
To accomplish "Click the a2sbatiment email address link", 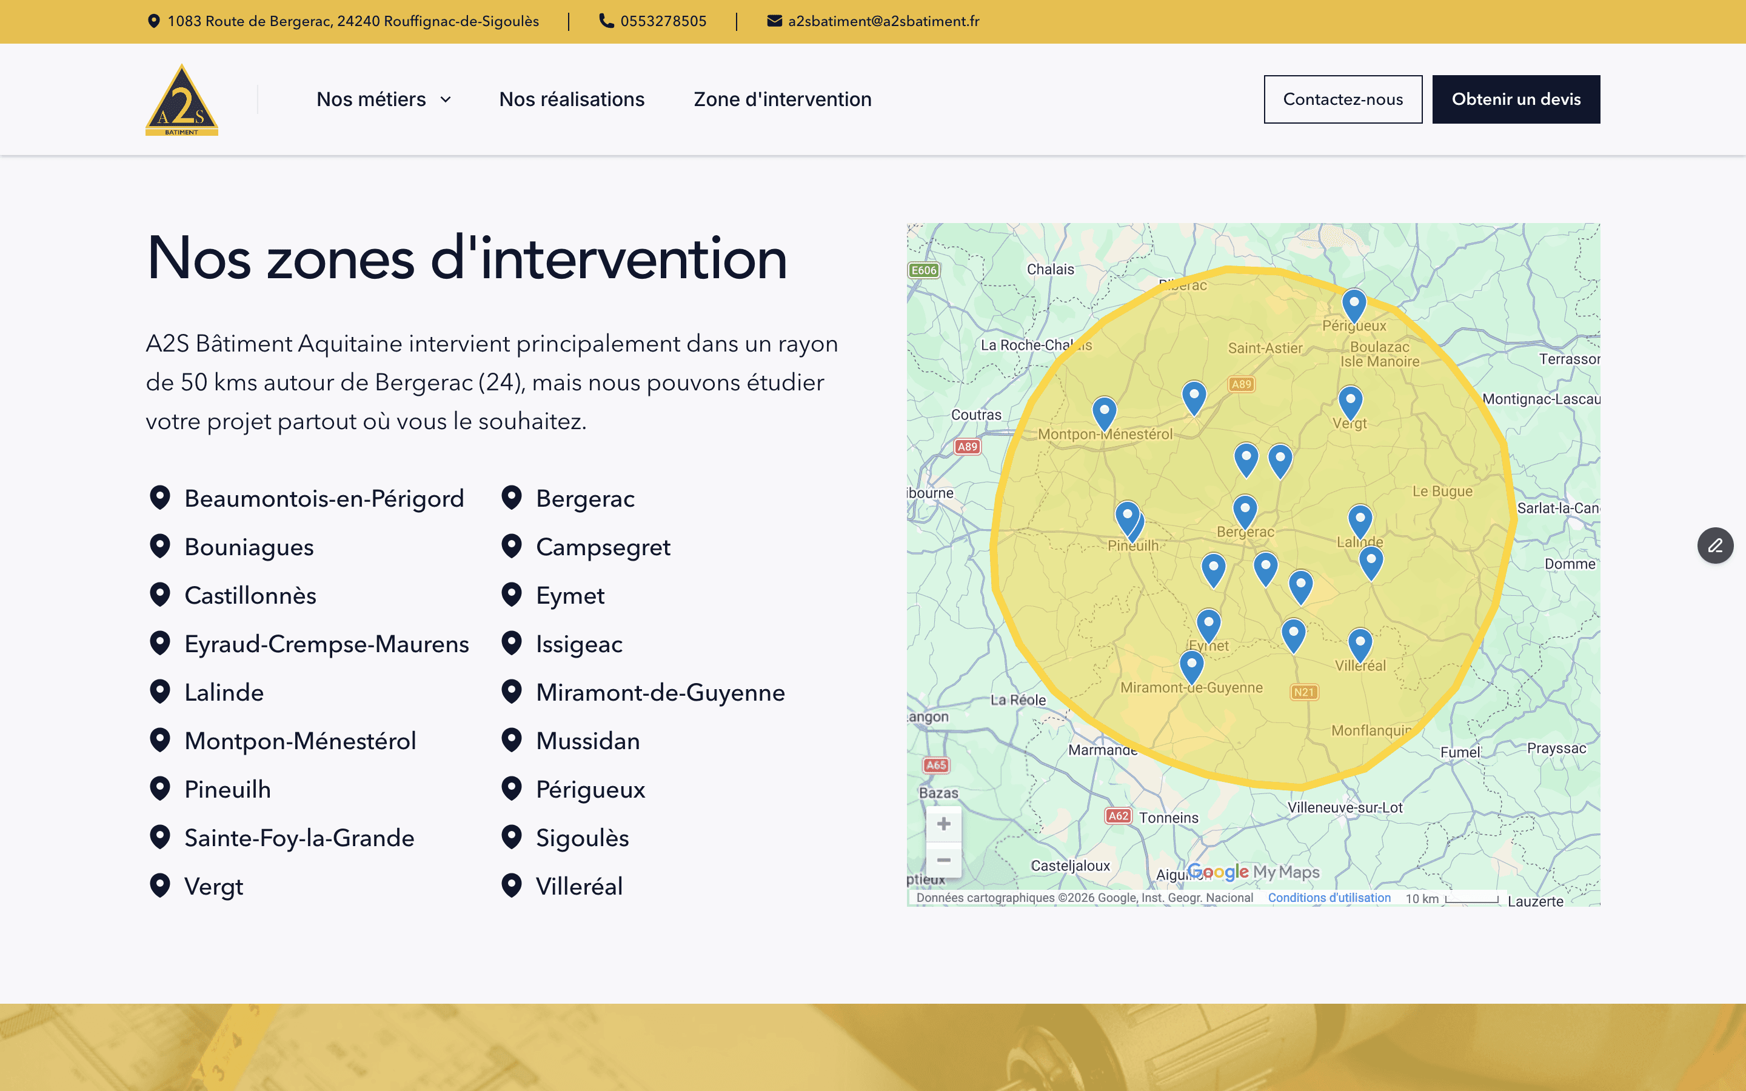I will point(883,21).
